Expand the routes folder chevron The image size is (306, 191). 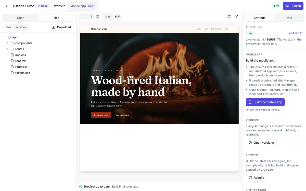point(8,49)
